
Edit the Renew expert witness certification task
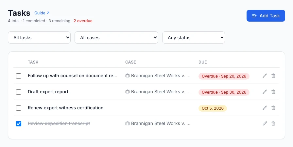265,108
